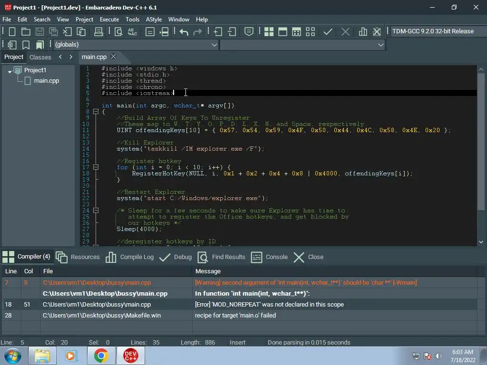The image size is (487, 365).
Task: Click the Redo arrow icon
Action: [x=197, y=32]
